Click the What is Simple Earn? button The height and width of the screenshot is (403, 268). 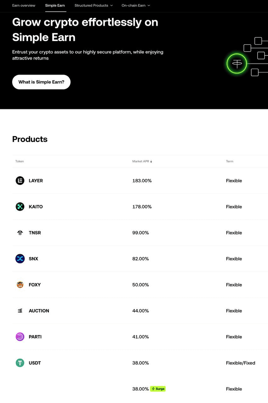click(x=41, y=82)
